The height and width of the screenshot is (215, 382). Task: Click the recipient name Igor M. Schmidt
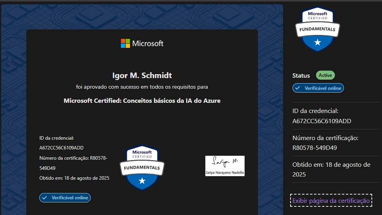(x=142, y=75)
